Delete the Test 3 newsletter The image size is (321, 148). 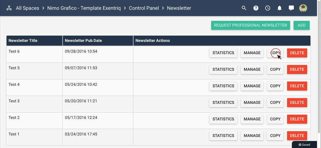[x=297, y=103]
